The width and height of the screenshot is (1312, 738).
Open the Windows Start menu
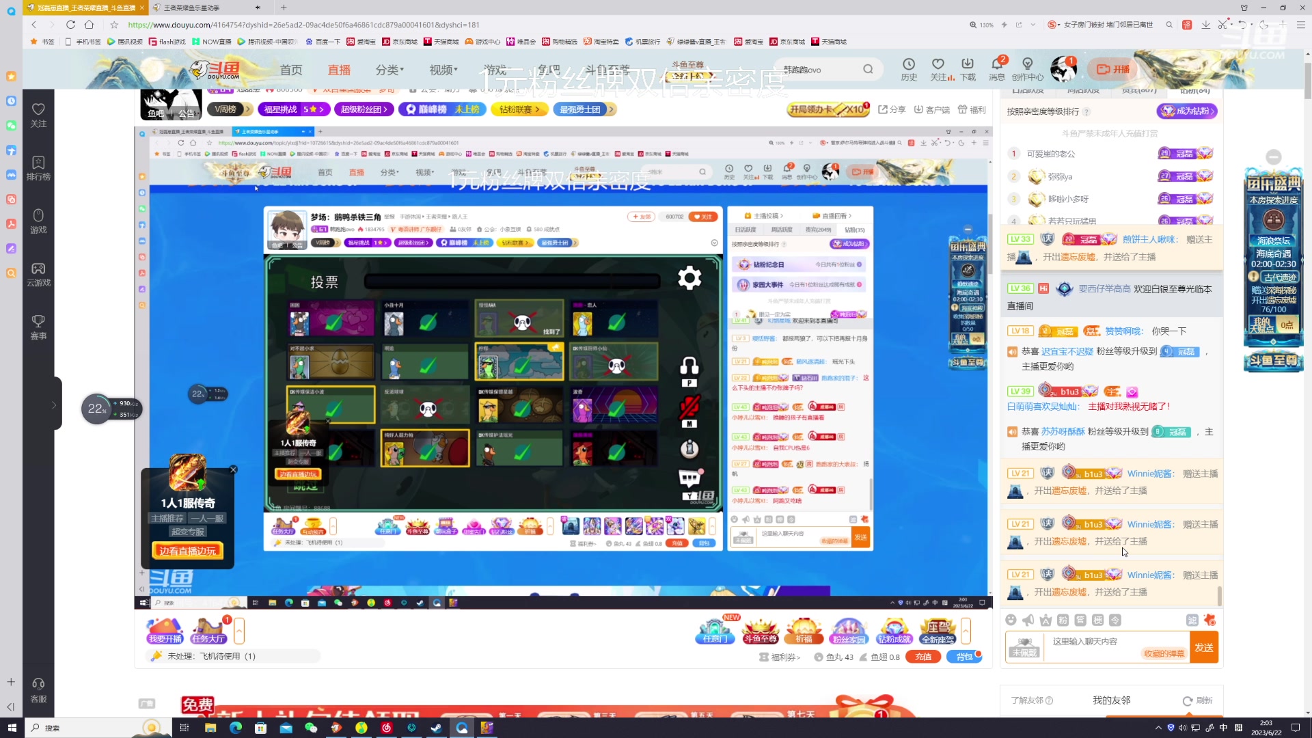[x=12, y=728]
